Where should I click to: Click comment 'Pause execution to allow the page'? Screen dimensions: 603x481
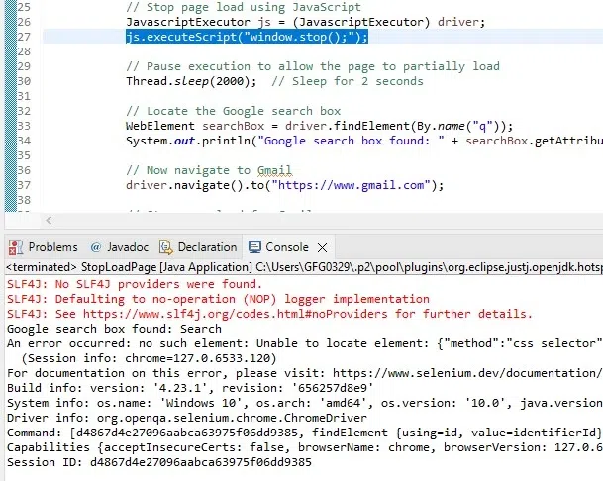[313, 66]
